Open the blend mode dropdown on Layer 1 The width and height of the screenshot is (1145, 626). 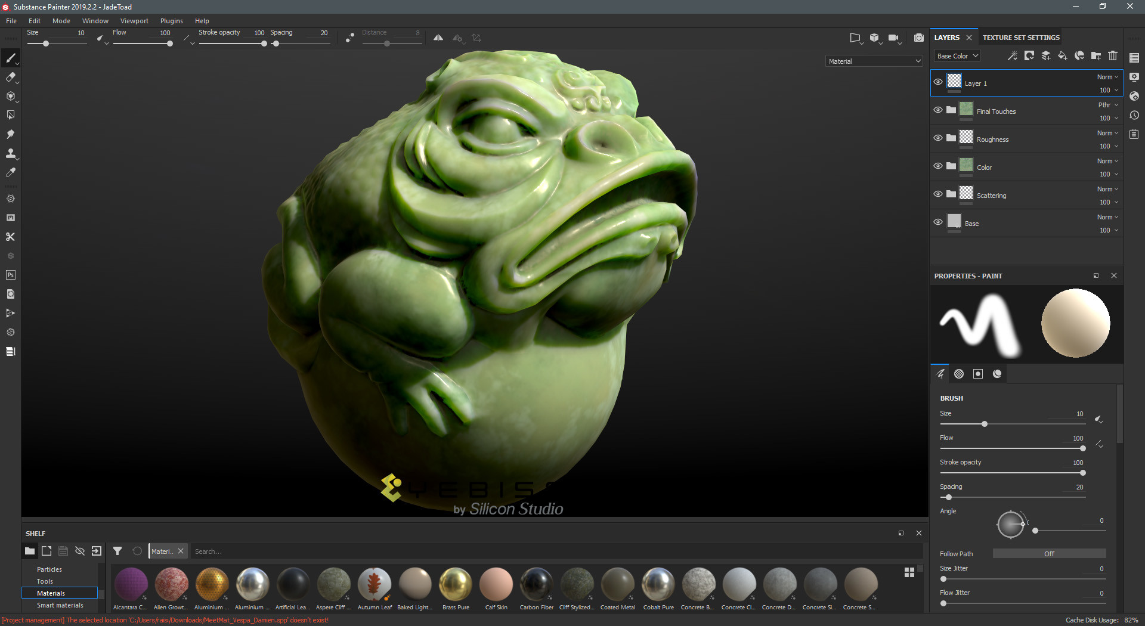coord(1107,76)
